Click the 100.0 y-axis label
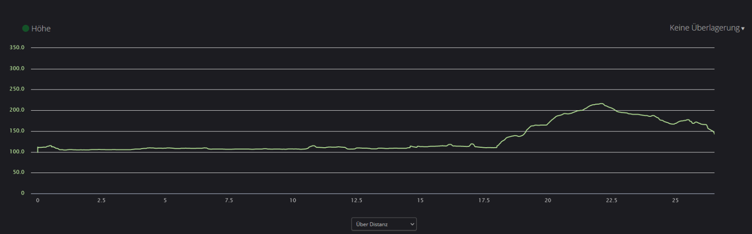This screenshot has height=234, width=752. click(17, 152)
